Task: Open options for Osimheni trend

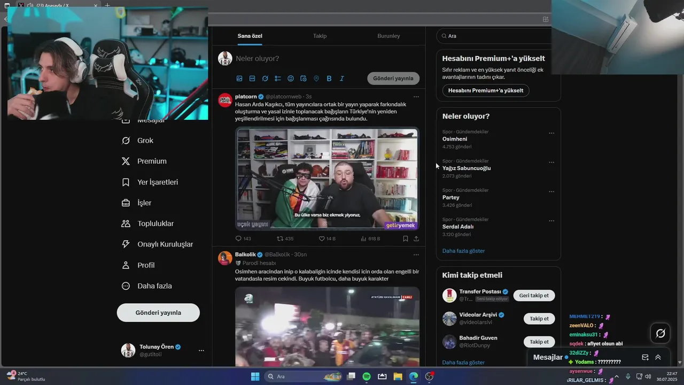Action: [551, 133]
